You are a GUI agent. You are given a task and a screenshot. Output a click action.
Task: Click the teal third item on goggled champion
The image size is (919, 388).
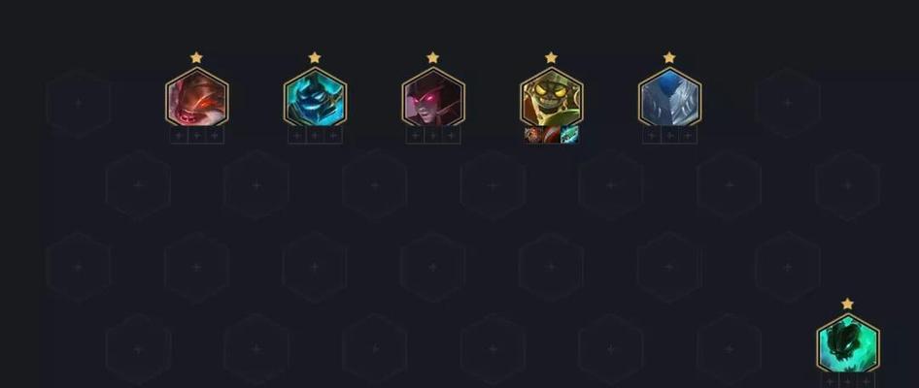(569, 135)
